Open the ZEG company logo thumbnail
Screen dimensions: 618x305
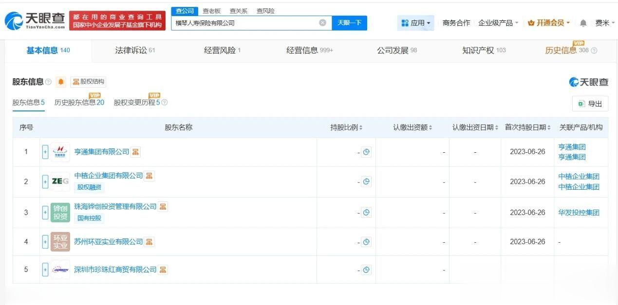click(60, 181)
